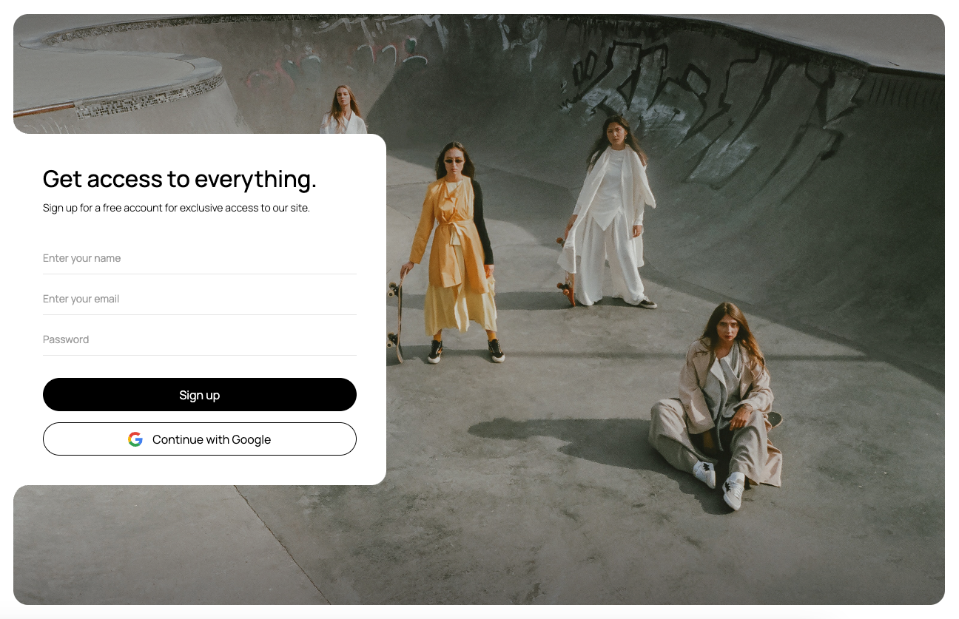Click the free account subtitle text
The image size is (959, 619).
click(176, 208)
